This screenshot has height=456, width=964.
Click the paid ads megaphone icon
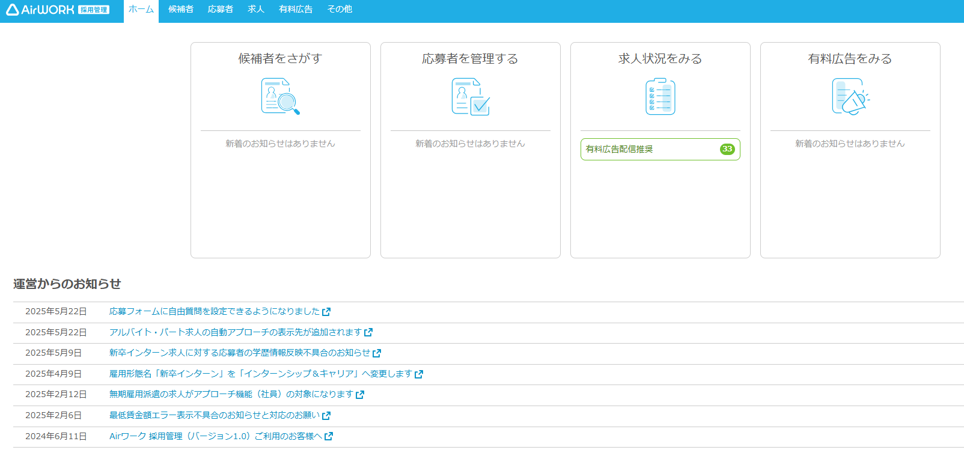pyautogui.click(x=850, y=97)
